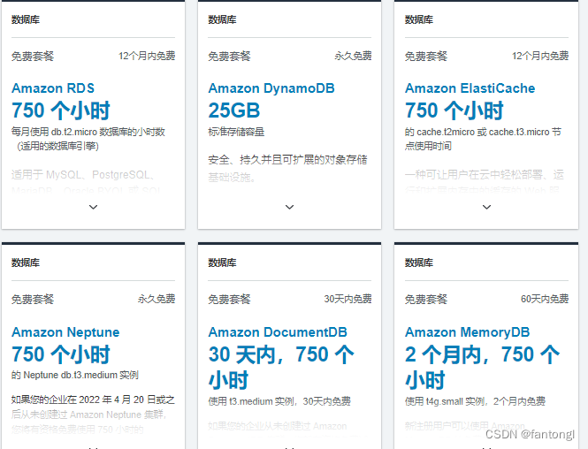Image resolution: width=588 pixels, height=449 pixels.
Task: Click 的 Neptune db.t3.medium 实例 text
Action: click(75, 375)
